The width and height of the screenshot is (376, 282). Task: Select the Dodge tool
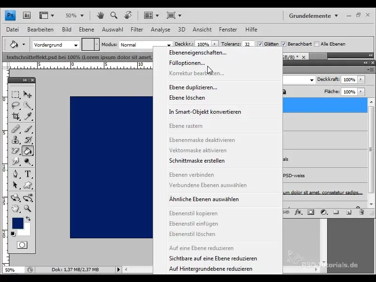pos(28,161)
